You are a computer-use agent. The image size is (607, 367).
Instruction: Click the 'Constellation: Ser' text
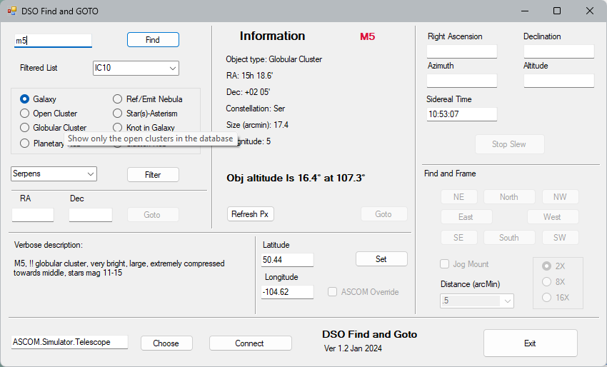pyautogui.click(x=256, y=109)
